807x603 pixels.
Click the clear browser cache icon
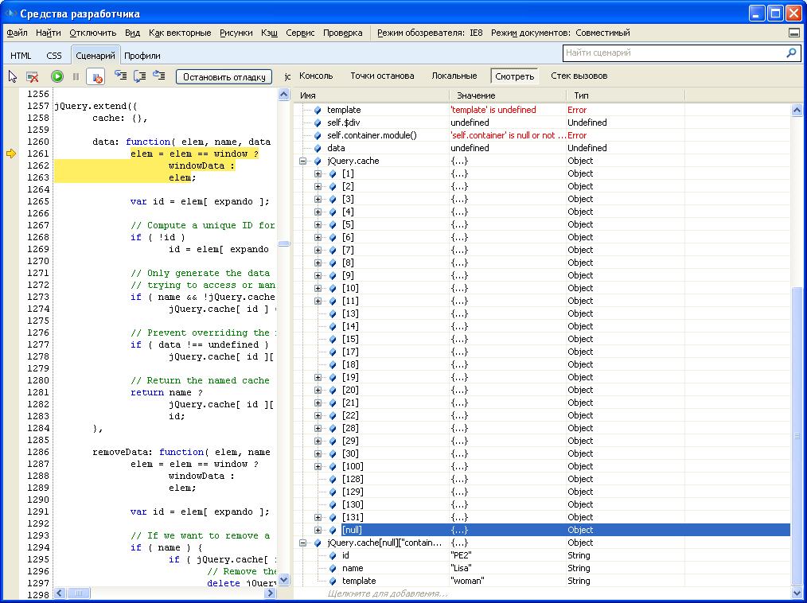pyautogui.click(x=33, y=76)
